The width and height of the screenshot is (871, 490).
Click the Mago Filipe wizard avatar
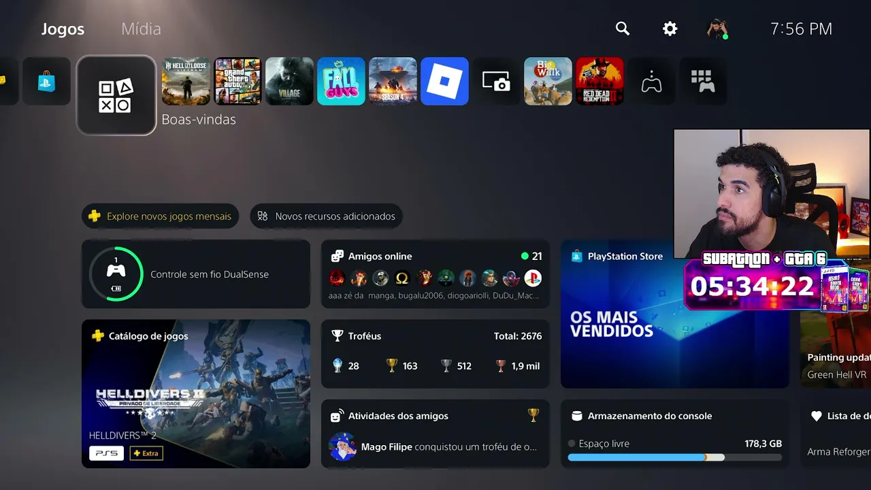(342, 447)
